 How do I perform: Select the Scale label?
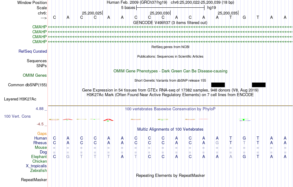(42, 8)
